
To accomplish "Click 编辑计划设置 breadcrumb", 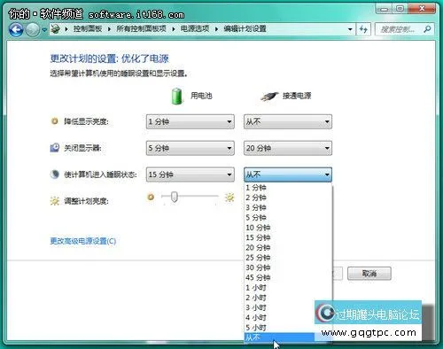I will pyautogui.click(x=245, y=28).
